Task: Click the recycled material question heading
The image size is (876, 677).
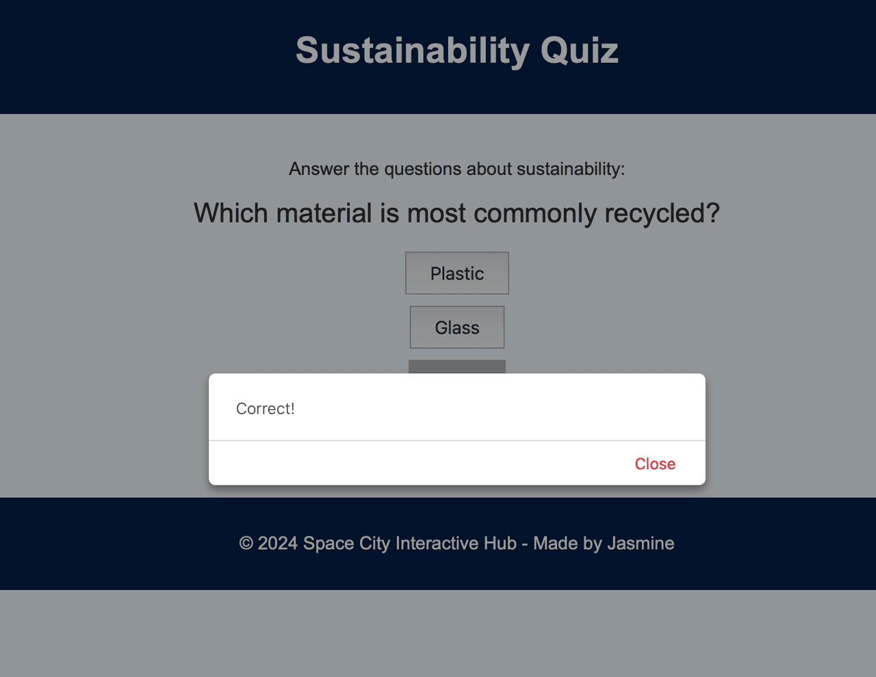Action: coord(457,213)
